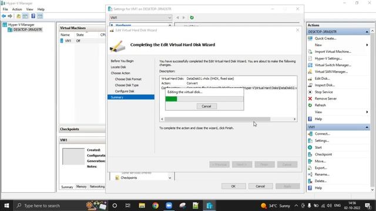Open Hyper-V Settings from Actions pane
376x211 pixels.
tap(328, 59)
